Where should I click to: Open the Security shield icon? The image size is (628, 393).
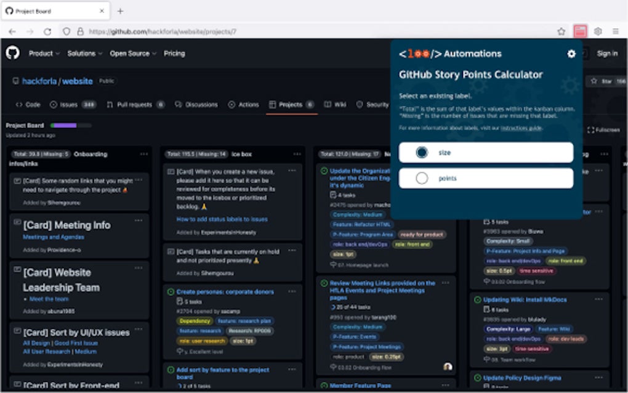[x=358, y=105]
